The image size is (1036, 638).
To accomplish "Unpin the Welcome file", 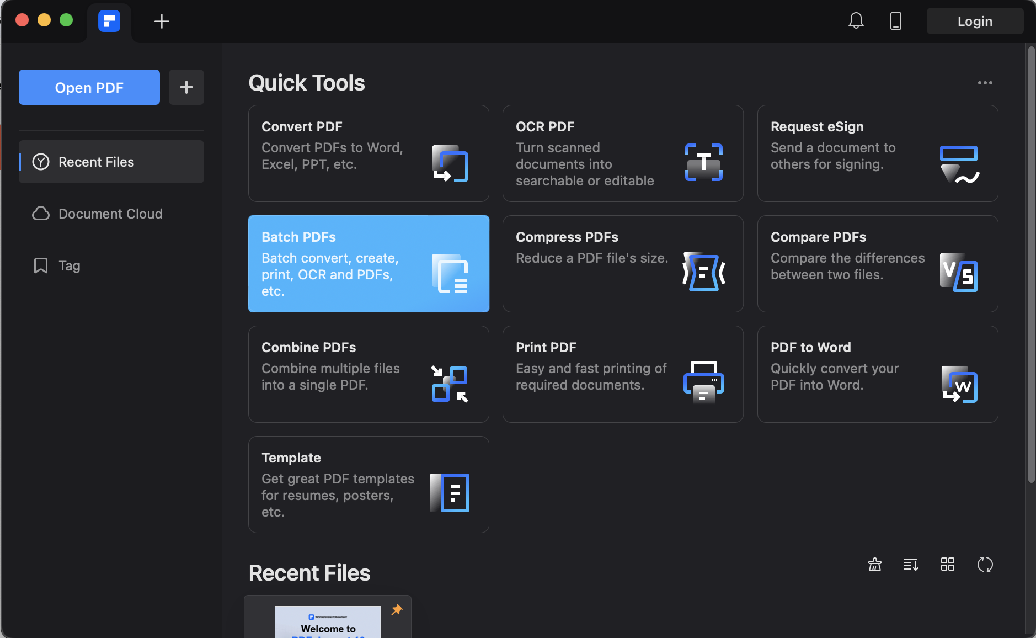I will tap(396, 610).
